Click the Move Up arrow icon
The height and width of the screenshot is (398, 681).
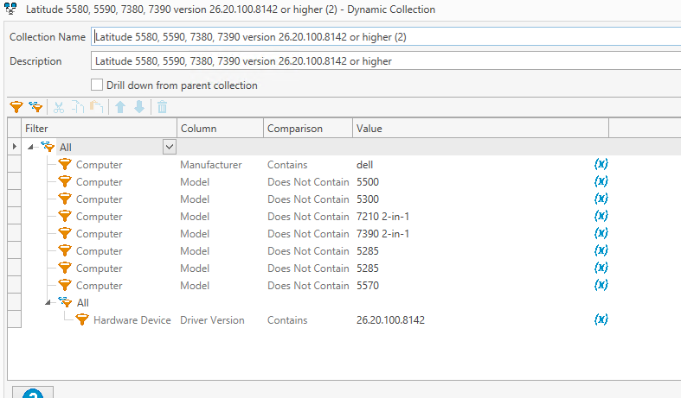tap(120, 108)
